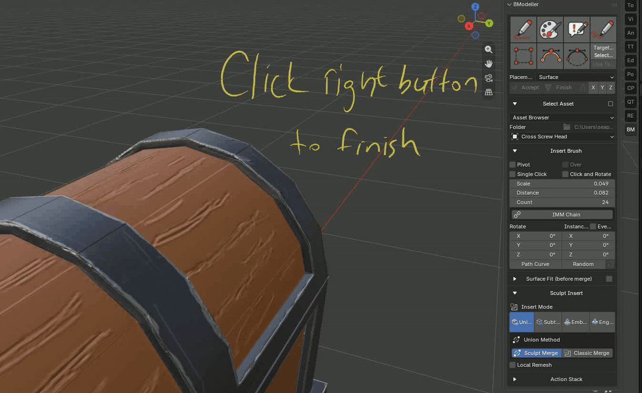
Task: Expand the Action Stack section
Action: tap(515, 379)
